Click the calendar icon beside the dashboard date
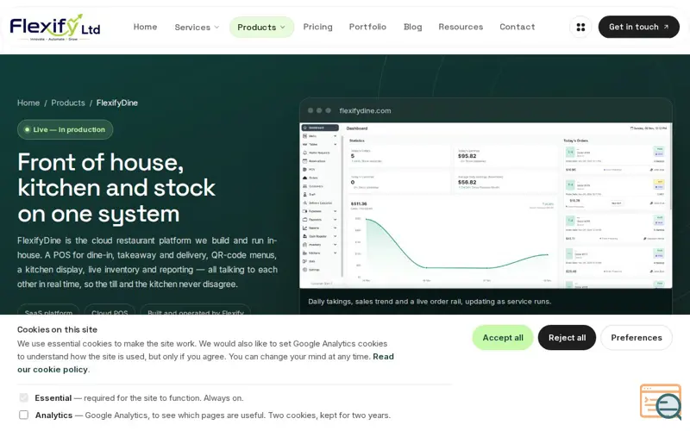This screenshot has width=690, height=431. coord(632,128)
